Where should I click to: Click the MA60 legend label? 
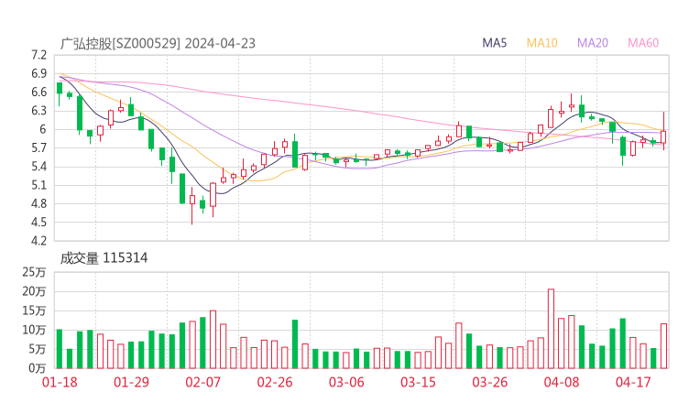tap(643, 43)
